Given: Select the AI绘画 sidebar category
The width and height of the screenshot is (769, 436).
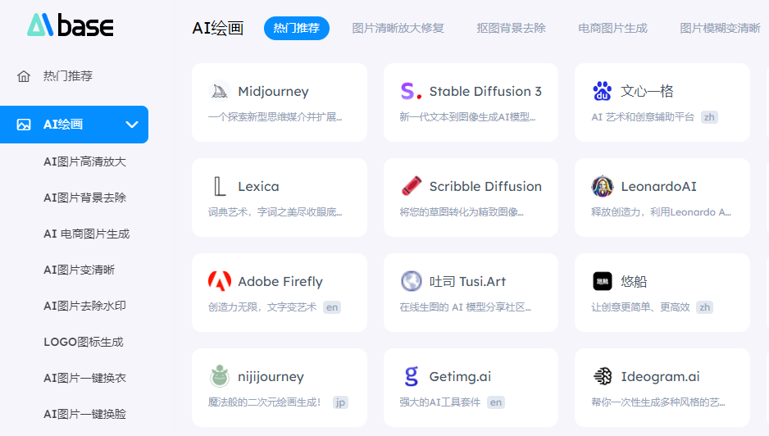Looking at the screenshot, I should [x=74, y=125].
